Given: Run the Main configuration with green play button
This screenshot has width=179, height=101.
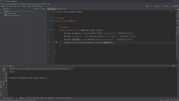Looking at the screenshot, I should click(x=162, y=6).
